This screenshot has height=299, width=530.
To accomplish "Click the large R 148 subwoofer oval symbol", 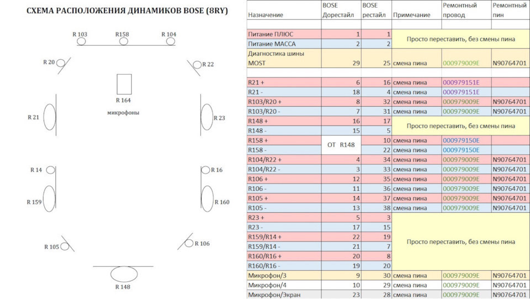I will [124, 274].
